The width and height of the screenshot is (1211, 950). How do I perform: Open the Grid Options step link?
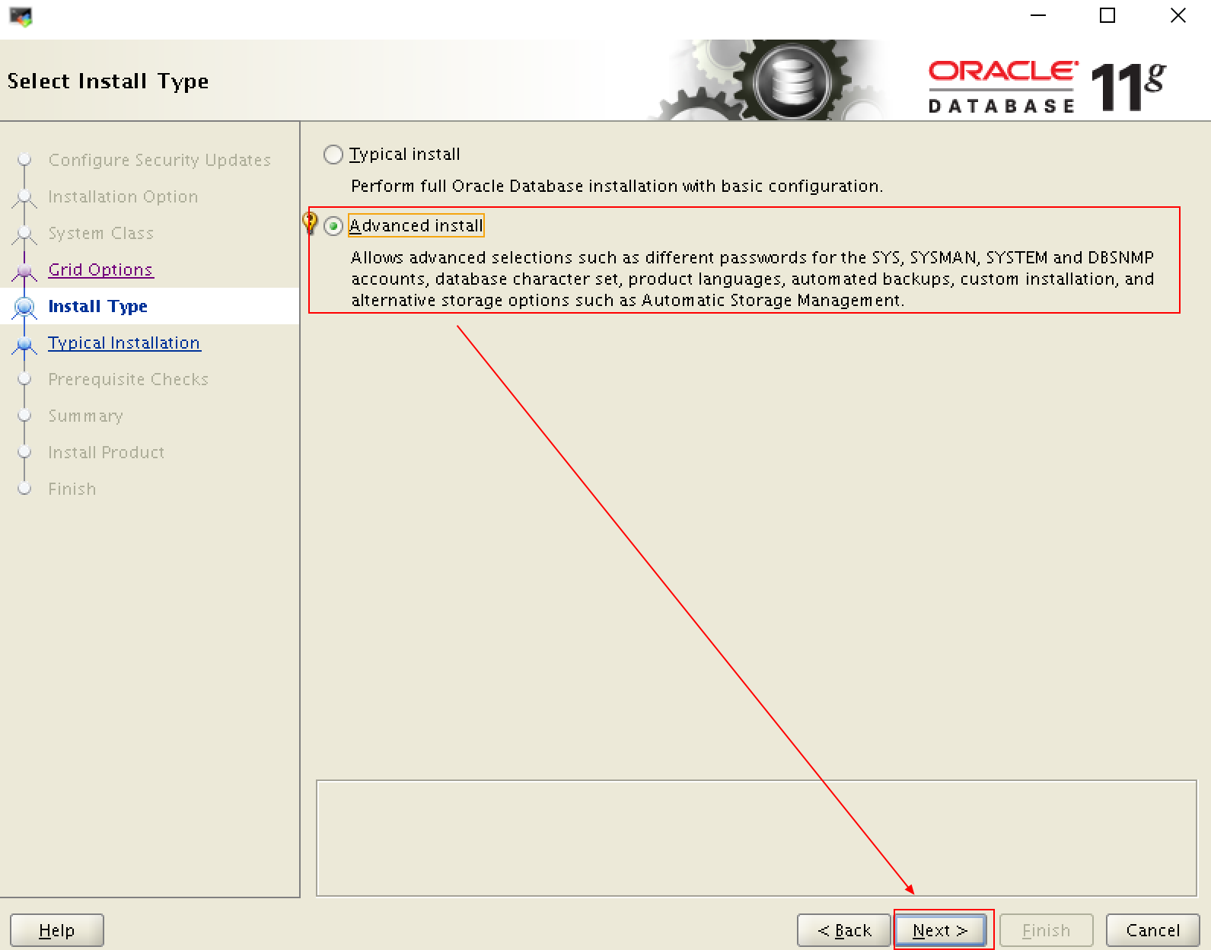pyautogui.click(x=100, y=269)
